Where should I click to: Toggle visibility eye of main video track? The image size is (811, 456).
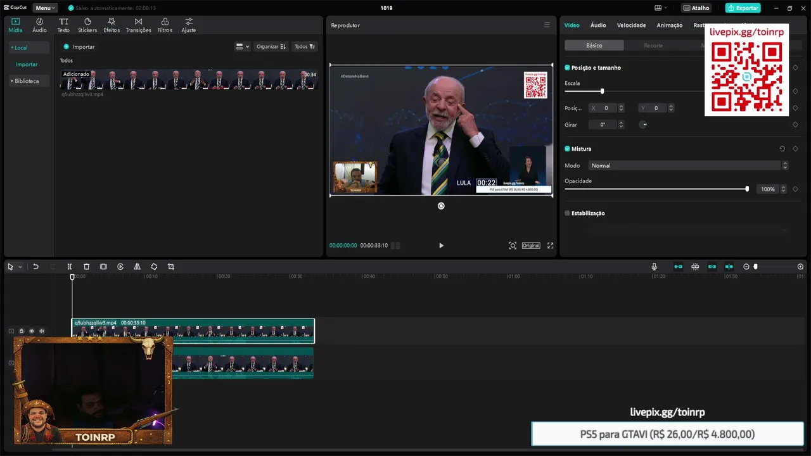click(32, 331)
